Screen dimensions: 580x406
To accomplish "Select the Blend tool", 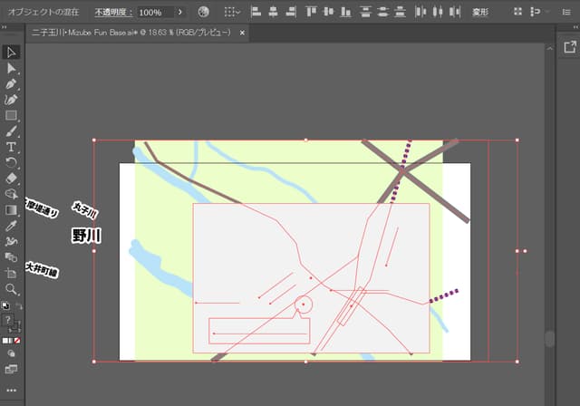I will [x=11, y=257].
